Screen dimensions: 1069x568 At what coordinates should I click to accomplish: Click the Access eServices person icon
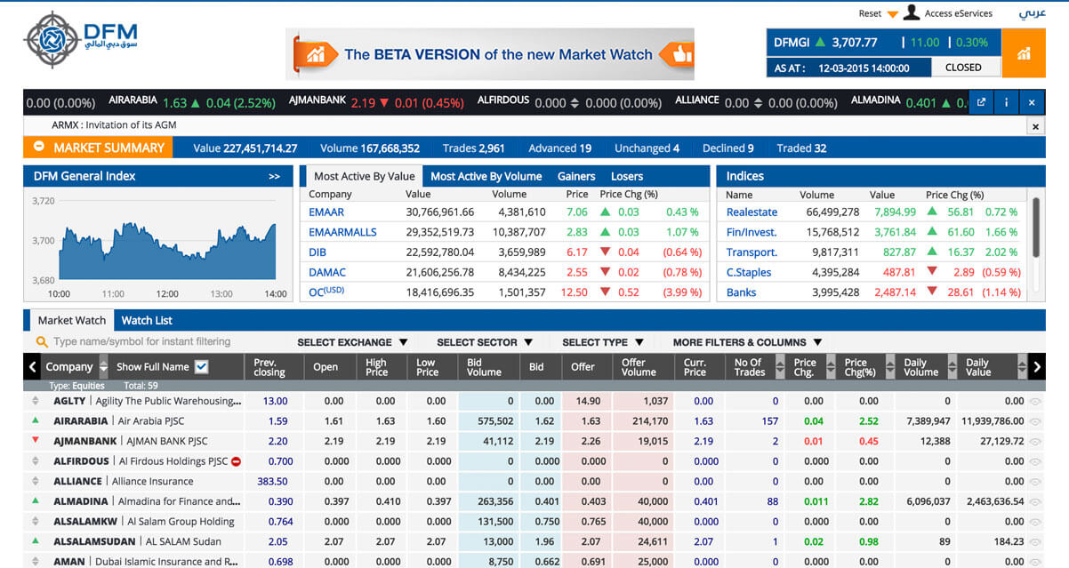[912, 12]
